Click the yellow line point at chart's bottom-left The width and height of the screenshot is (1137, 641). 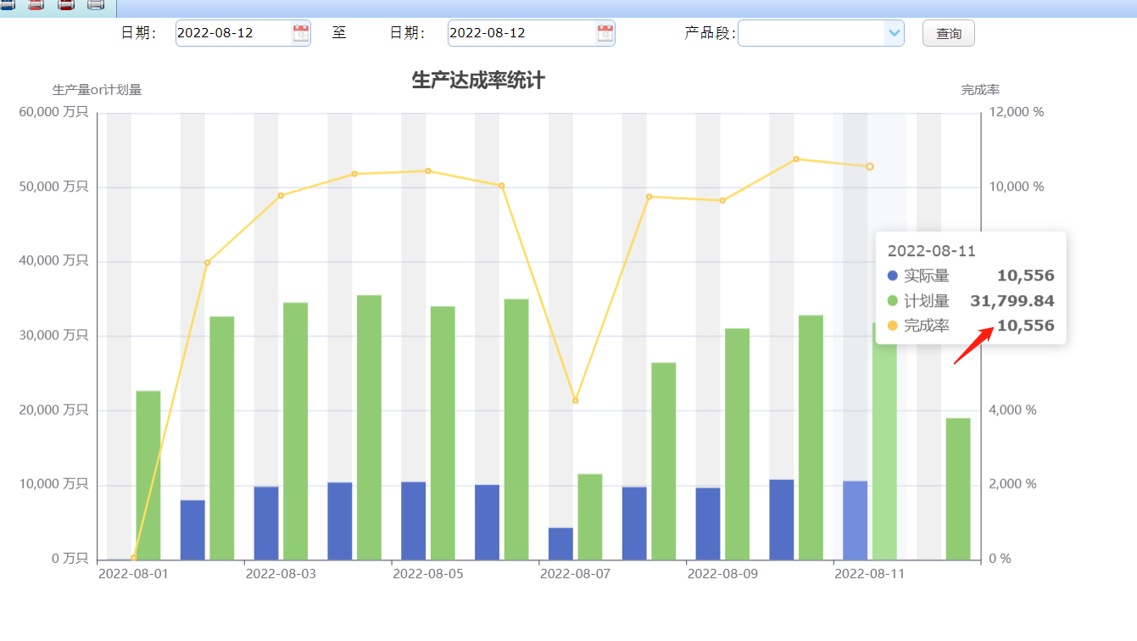pos(133,557)
